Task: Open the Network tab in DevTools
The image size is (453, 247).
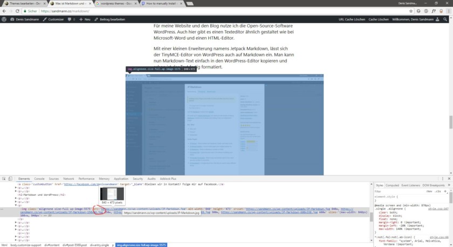Action: 68,178
